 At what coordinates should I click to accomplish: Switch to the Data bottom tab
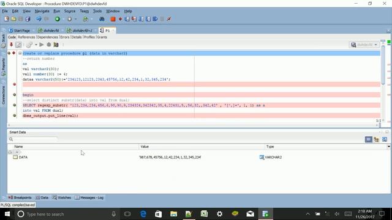tap(42, 197)
